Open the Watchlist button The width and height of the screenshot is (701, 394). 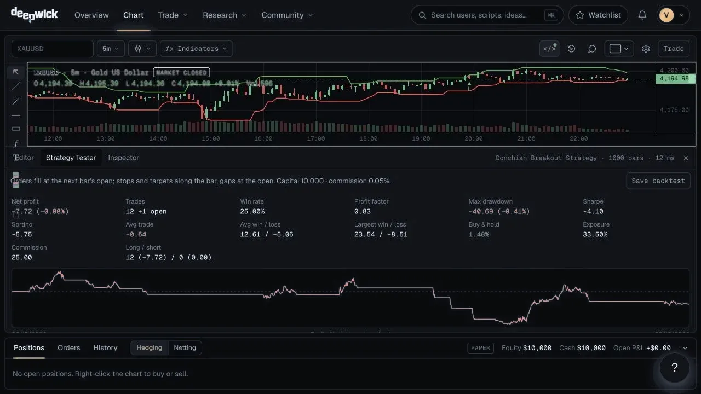click(599, 15)
